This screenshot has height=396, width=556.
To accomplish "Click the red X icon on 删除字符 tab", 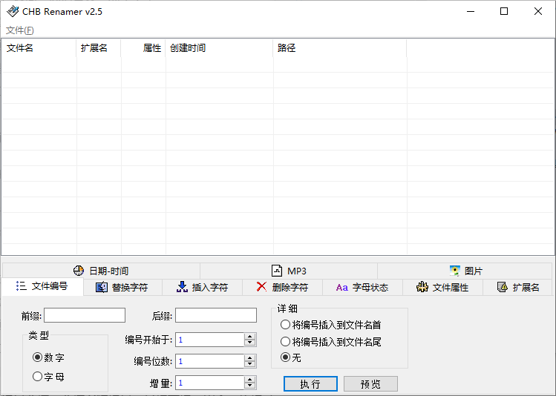I will coord(262,287).
